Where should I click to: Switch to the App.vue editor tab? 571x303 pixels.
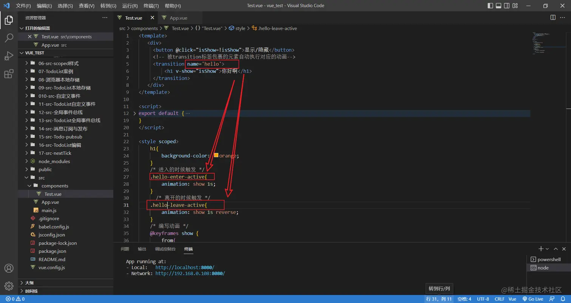(178, 18)
